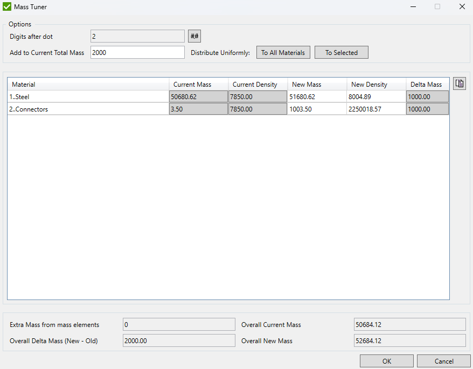
Task: Click the copy table to clipboard icon
Action: (459, 83)
